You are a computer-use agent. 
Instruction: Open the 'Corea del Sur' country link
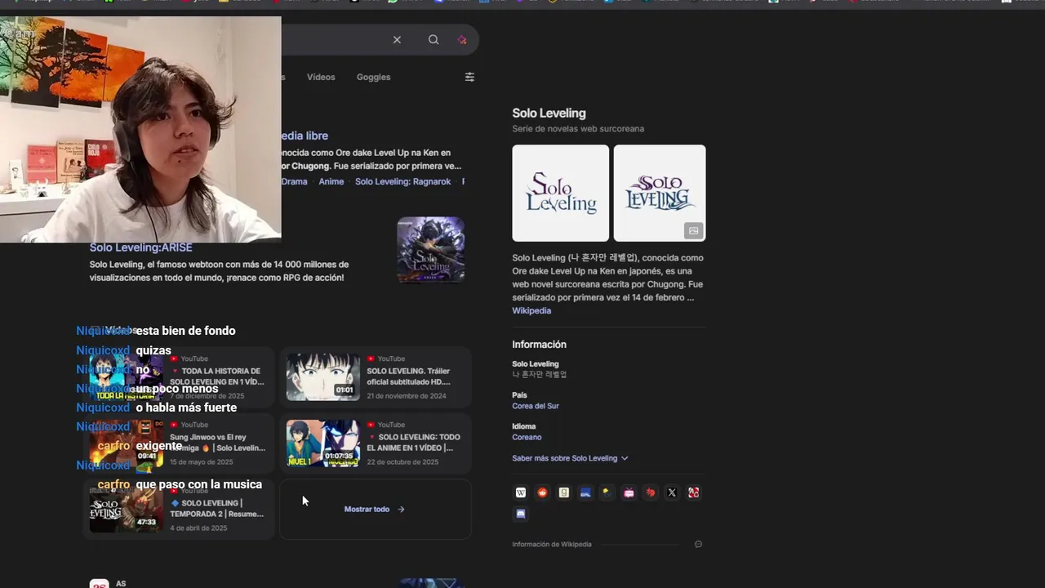[536, 406]
